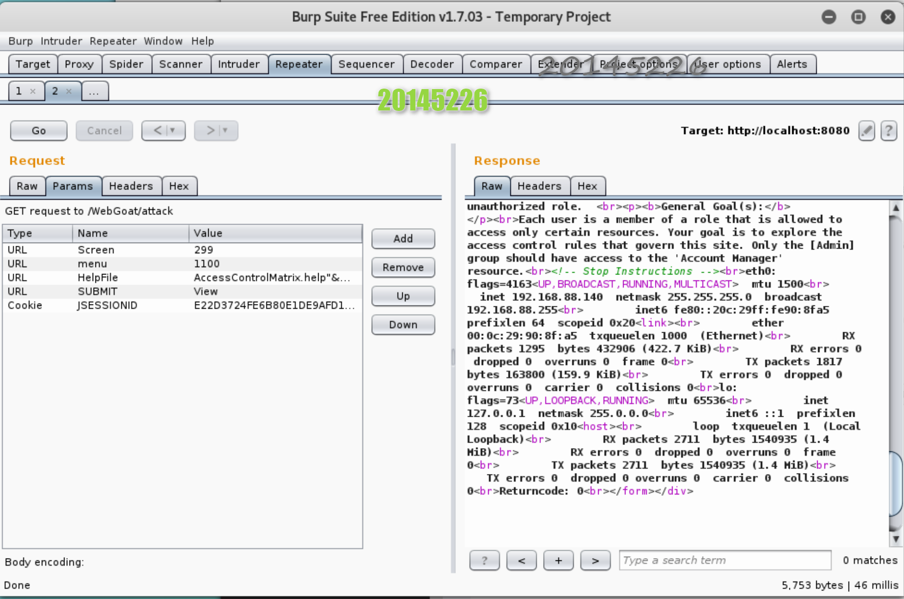The height and width of the screenshot is (599, 904).
Task: Move parameter Up
Action: [403, 296]
